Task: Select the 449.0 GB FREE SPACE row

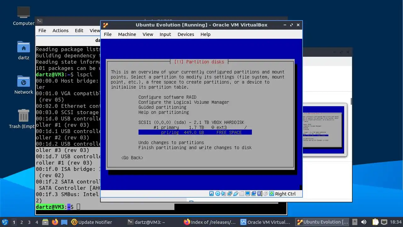Action: tap(195, 132)
